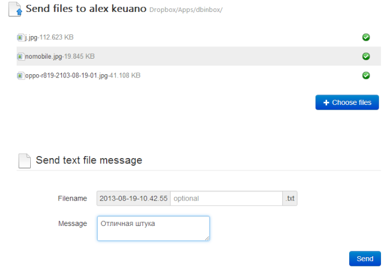Click the j.jpg image file icon
The height and width of the screenshot is (269, 388).
20,38
